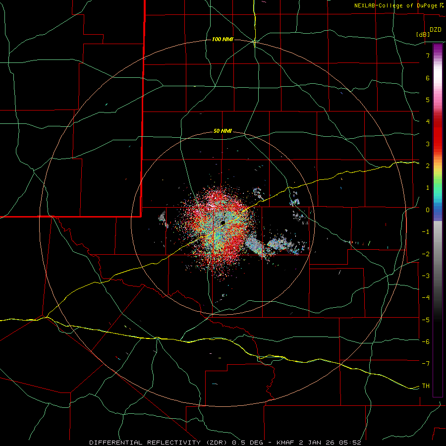
Task: Click the 1 value on the color scale
Action: tap(428, 188)
